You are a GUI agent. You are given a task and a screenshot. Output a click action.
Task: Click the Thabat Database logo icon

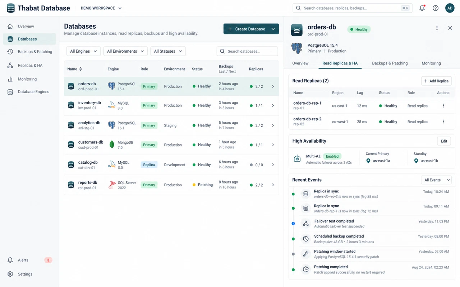(x=11, y=8)
